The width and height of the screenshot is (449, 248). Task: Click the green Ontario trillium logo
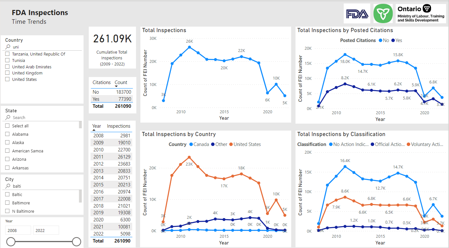point(383,14)
